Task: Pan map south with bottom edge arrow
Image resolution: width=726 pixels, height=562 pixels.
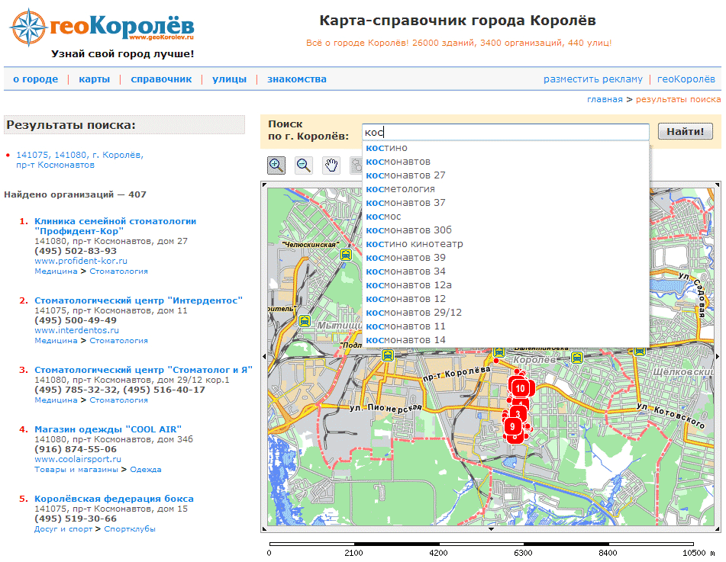Action: [x=492, y=528]
